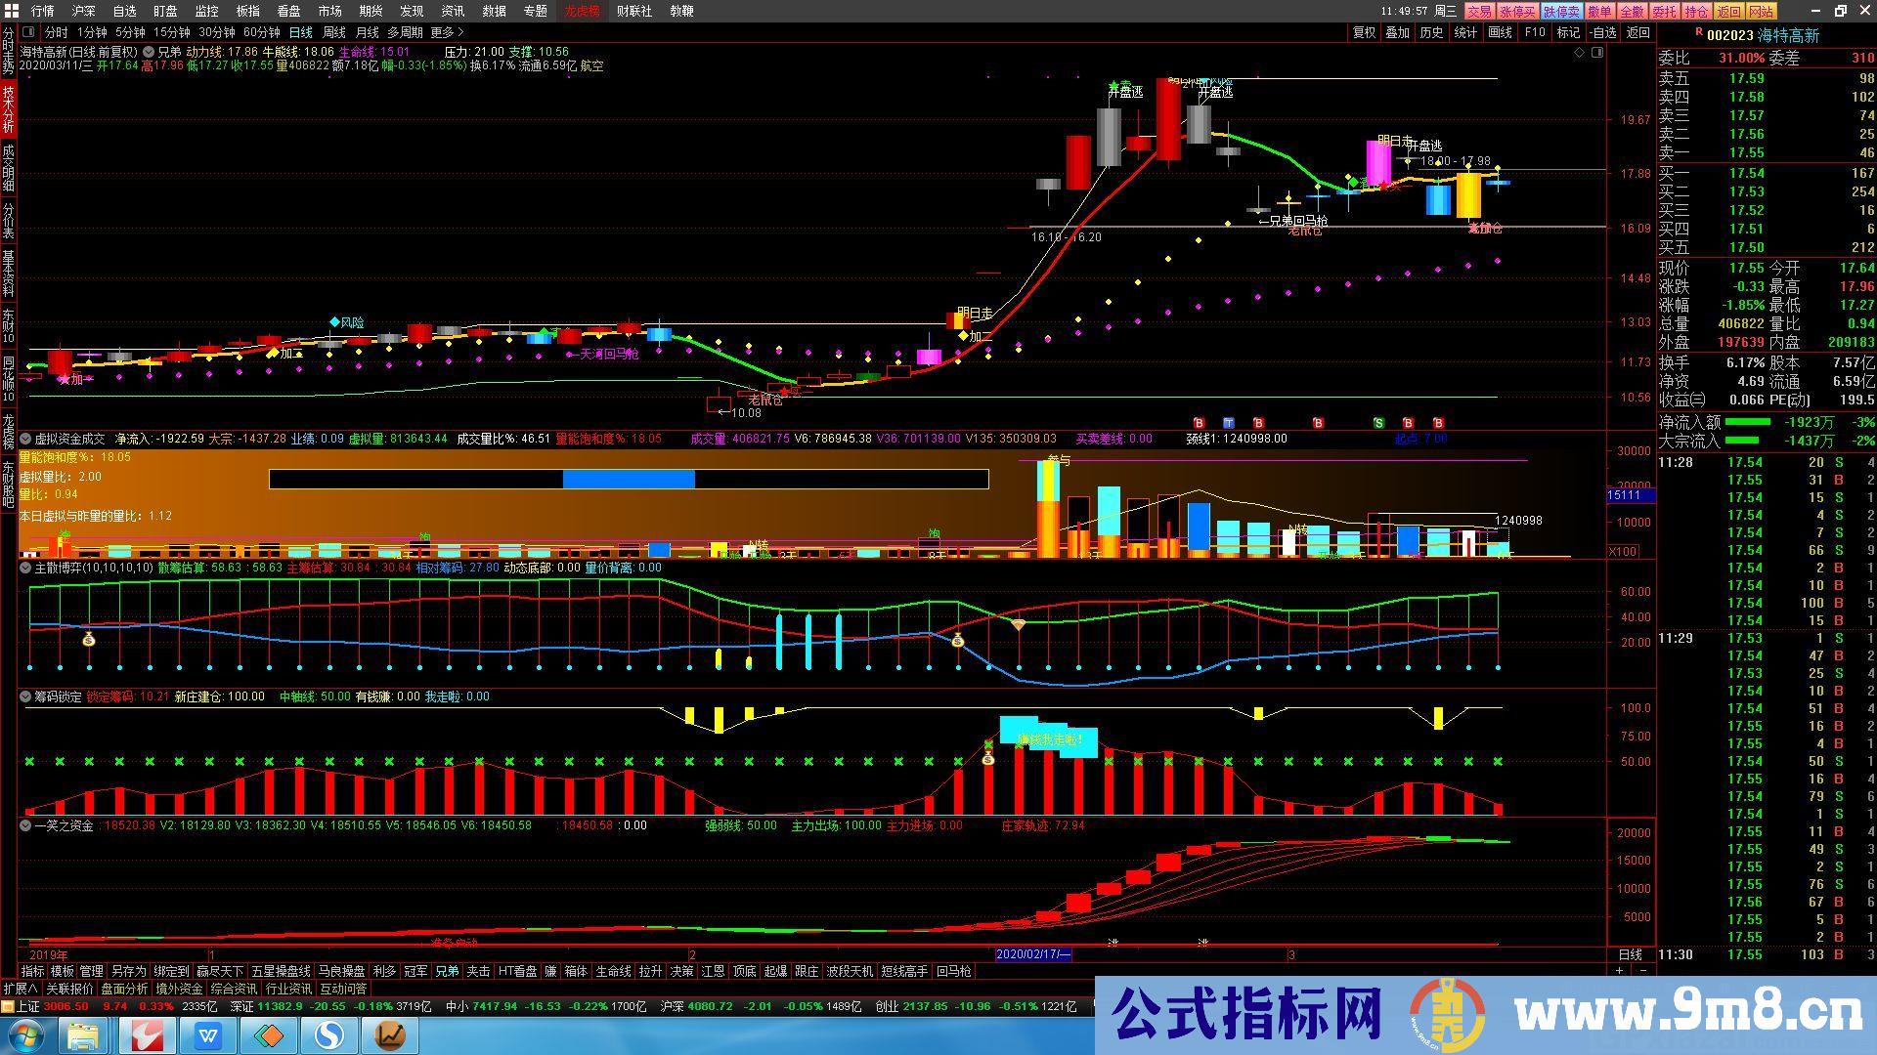Open the 日线 period selector at bottom right
This screenshot has height=1055, width=1877.
[1630, 954]
